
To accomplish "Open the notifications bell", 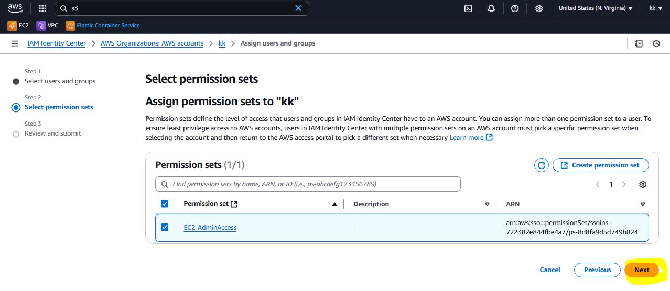I will tap(491, 8).
